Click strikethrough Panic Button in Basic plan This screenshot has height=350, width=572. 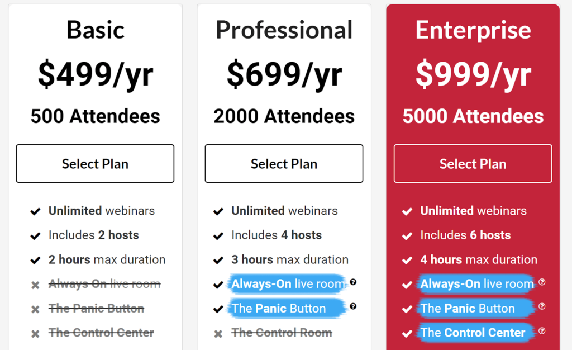pyautogui.click(x=96, y=309)
